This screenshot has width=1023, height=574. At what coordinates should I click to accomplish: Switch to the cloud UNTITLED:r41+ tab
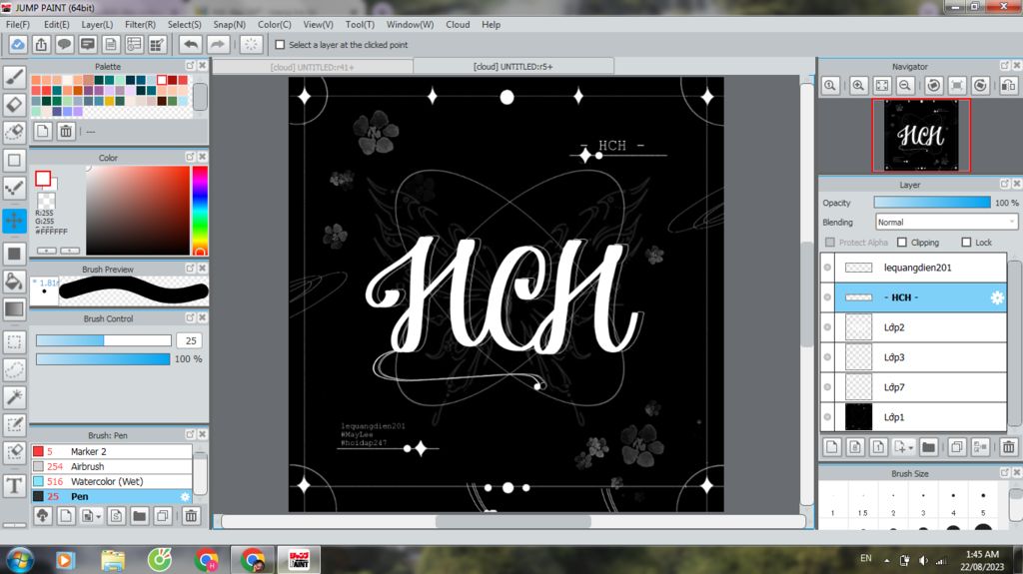[313, 67]
